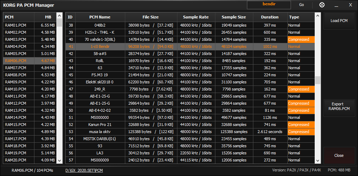Select the 1-c0 Bendir sample row
This screenshot has width=358, height=176.
pos(190,46)
